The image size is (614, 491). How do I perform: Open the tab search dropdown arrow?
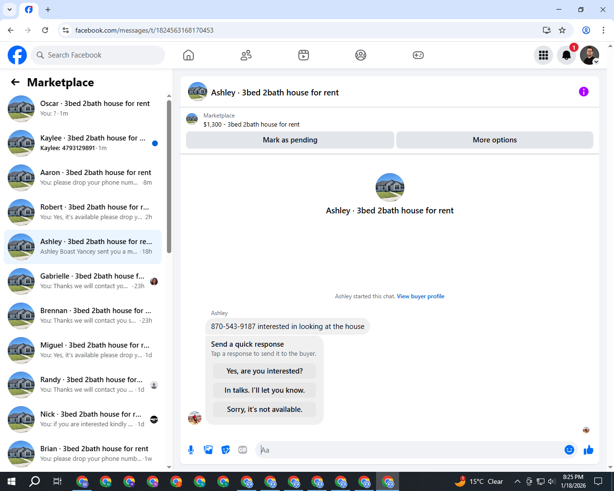point(10,10)
